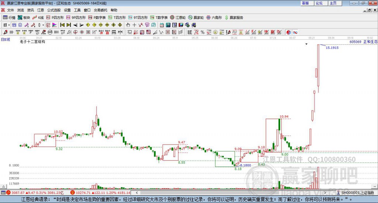Click the 10274.71 Shenzhen index status entry

(x=100, y=193)
